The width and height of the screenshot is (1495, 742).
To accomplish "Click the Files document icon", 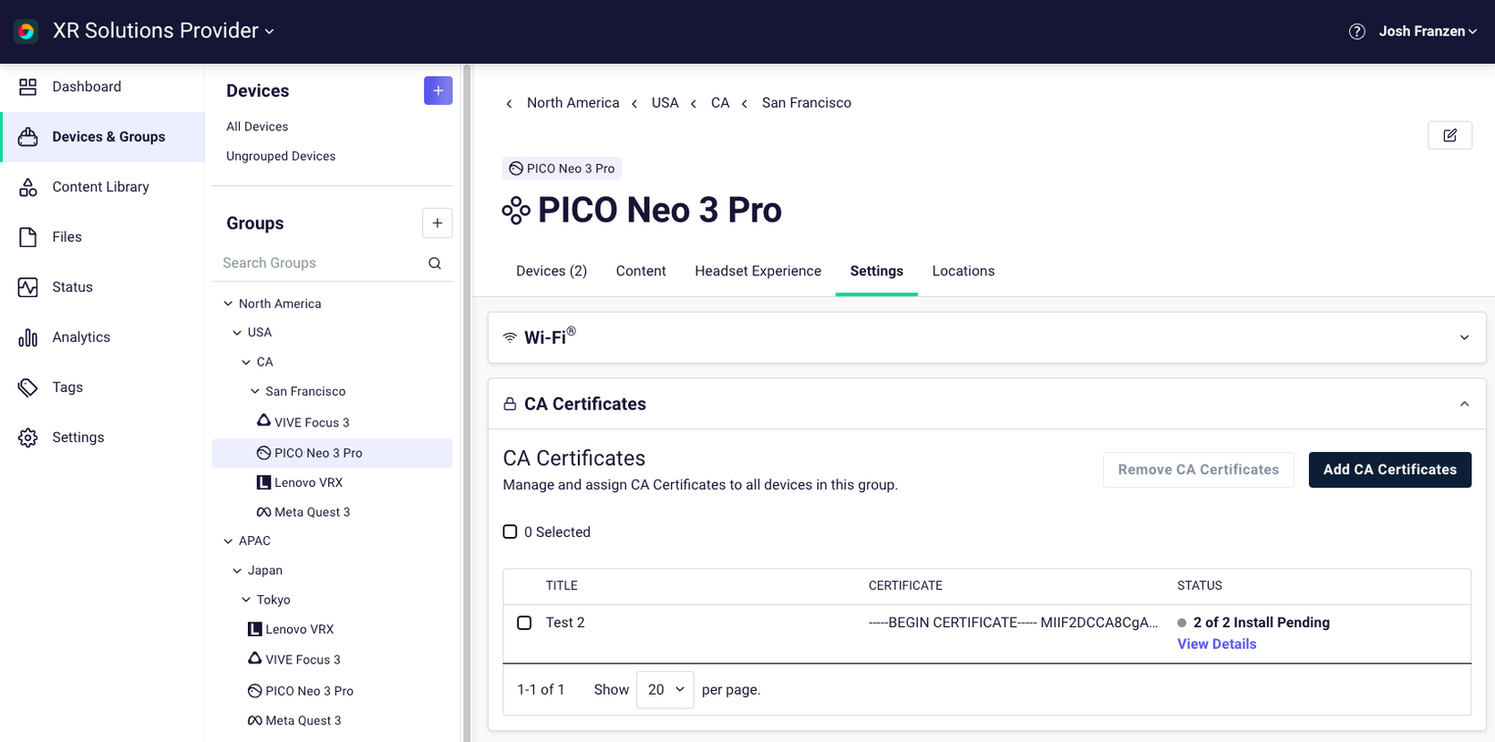I will (28, 237).
